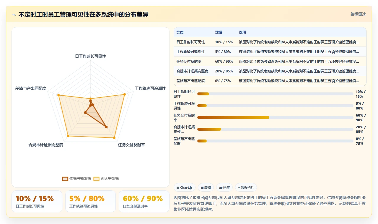Select the 合规审计证据完整度 table row
This screenshot has height=224, width=378.
pyautogui.click(x=270, y=71)
